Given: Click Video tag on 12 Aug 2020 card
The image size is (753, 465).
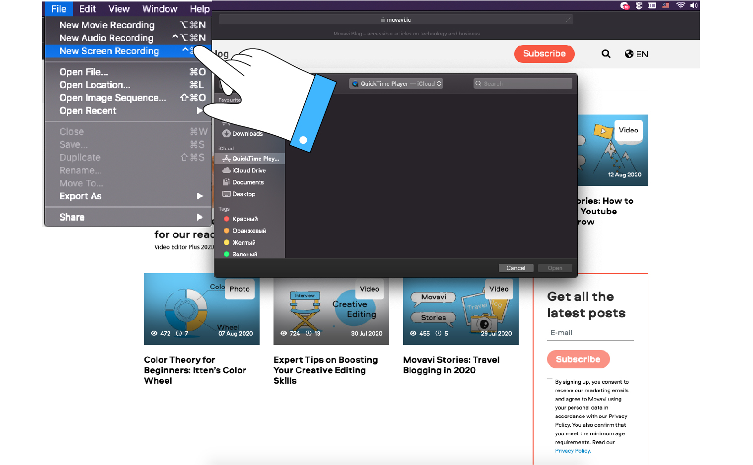Looking at the screenshot, I should pos(628,130).
